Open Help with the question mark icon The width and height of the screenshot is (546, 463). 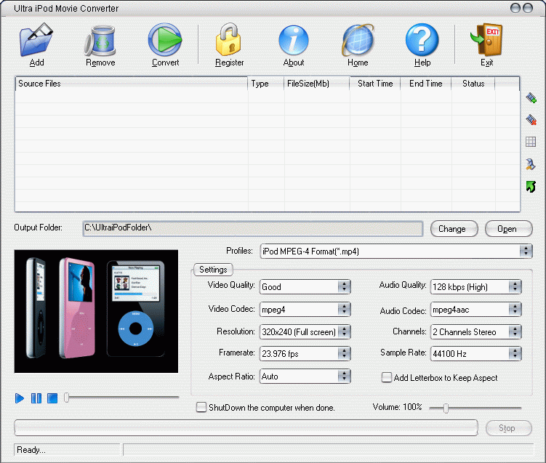click(422, 41)
